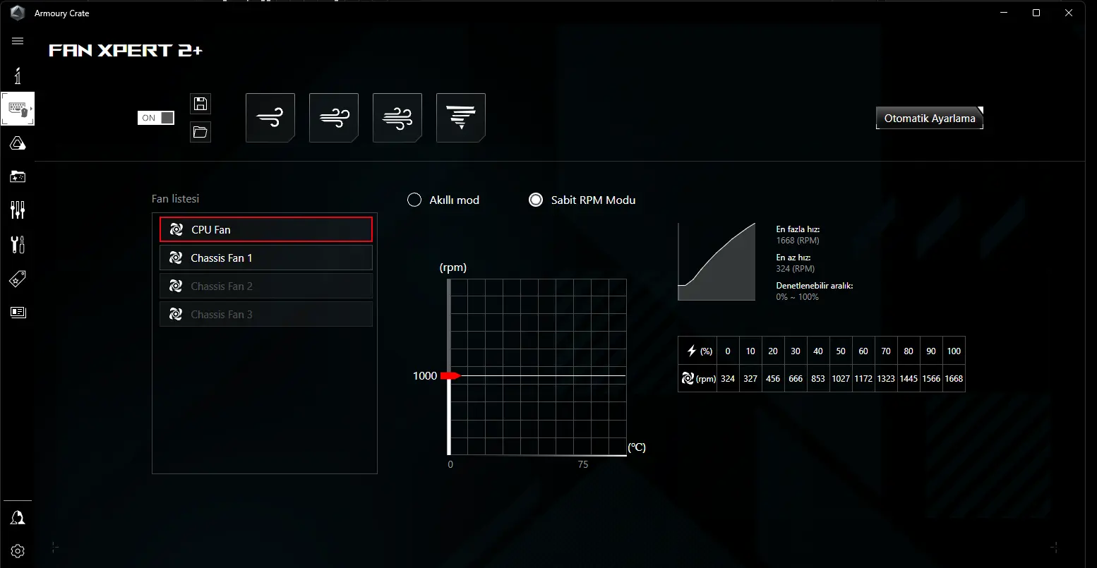Select the Silent single-breeze fan preset
This screenshot has height=568, width=1097.
click(x=270, y=118)
